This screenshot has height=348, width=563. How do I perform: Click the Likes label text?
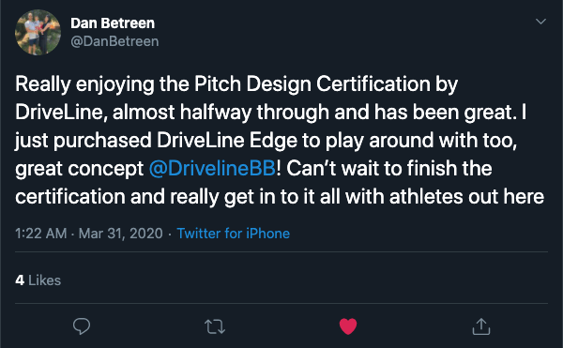pos(44,280)
